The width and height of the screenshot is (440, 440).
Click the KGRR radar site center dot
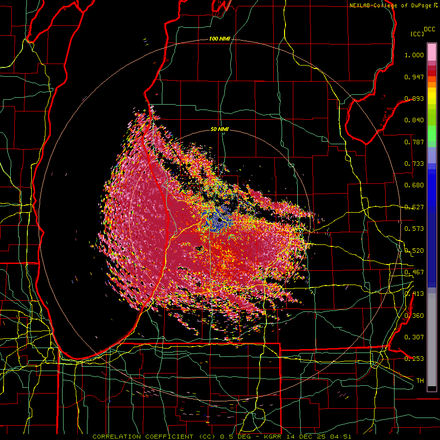point(220,221)
